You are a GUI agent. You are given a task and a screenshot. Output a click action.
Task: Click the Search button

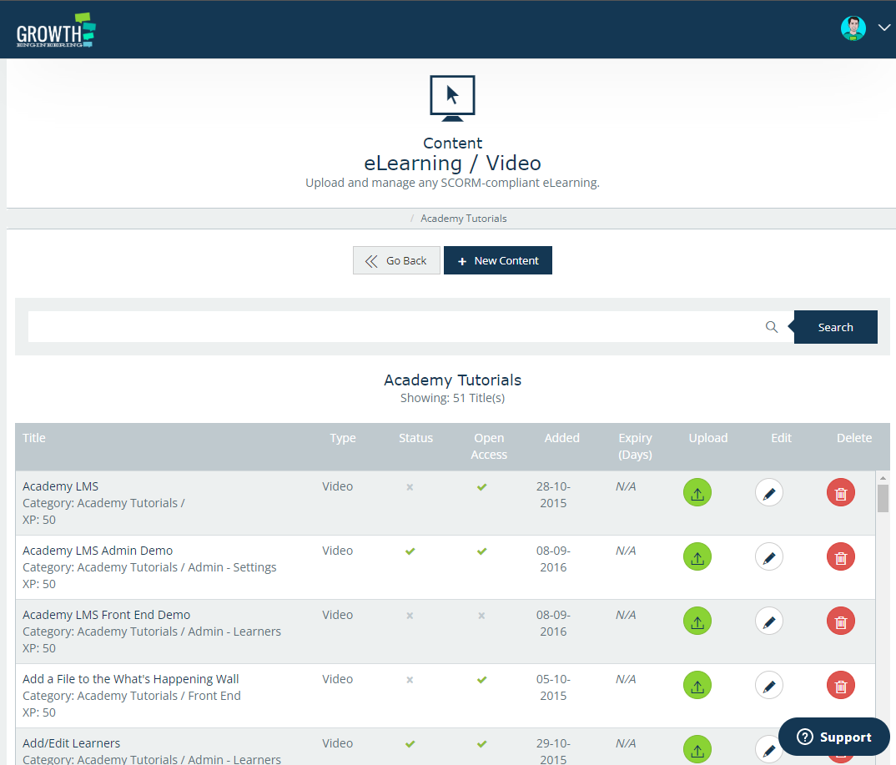pyautogui.click(x=835, y=327)
